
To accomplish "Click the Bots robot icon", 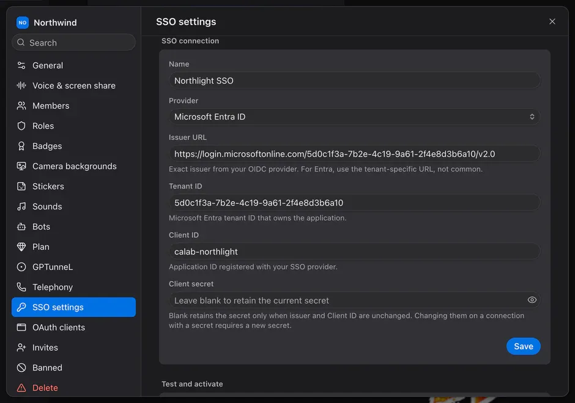I will tap(21, 227).
